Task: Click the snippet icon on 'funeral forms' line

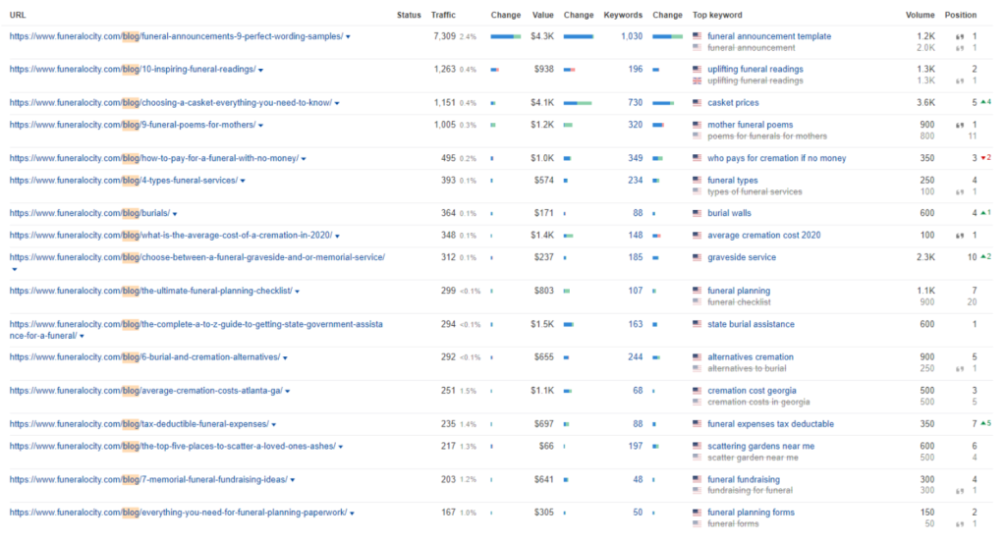Action: pos(960,524)
